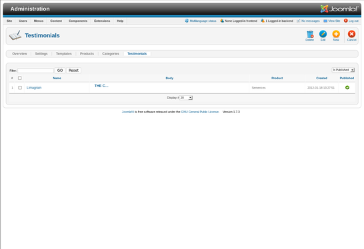Sort by the Name column header
364x249 pixels.
(57, 78)
